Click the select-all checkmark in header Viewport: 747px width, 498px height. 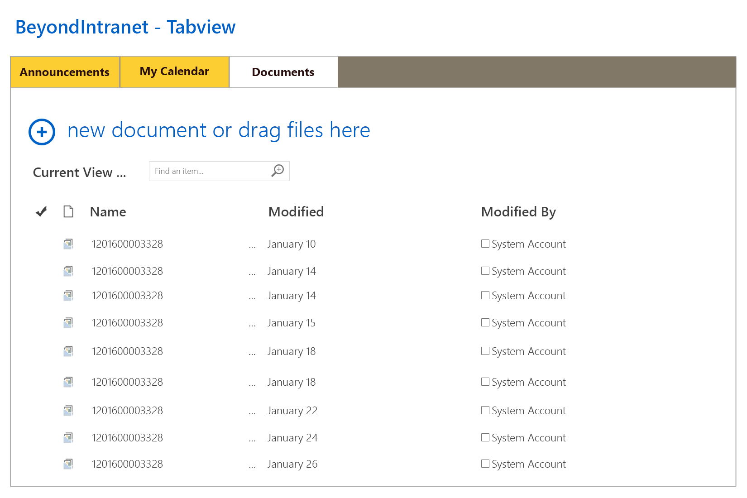click(x=41, y=211)
